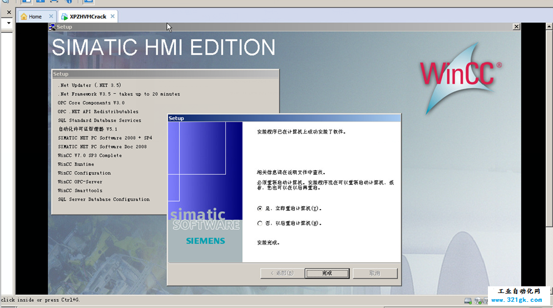The image size is (553, 308).
Task: Click the home icon on Home tab
Action: click(23, 17)
